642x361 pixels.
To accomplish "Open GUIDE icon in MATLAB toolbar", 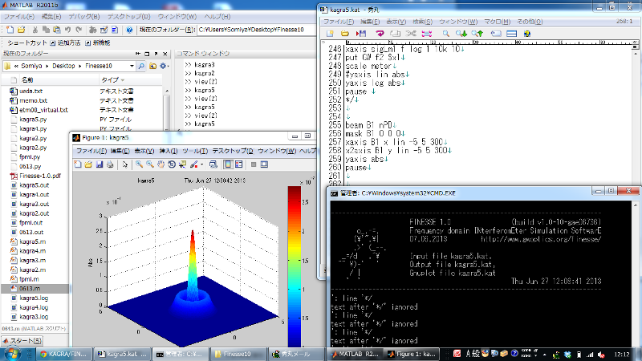I will click(104, 30).
